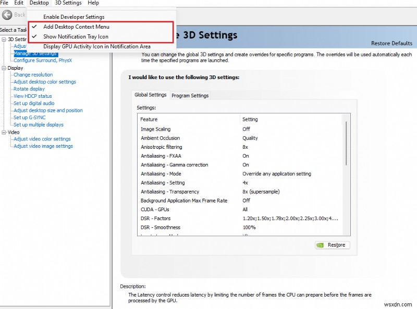
Task: Click the NVIDIA logo on Restore button
Action: [320, 245]
